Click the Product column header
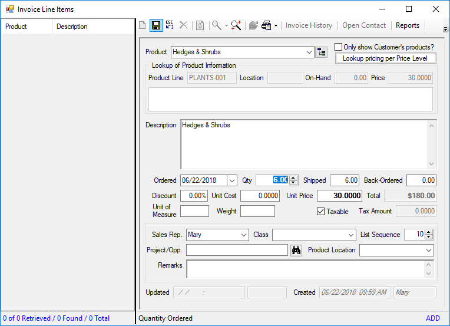This screenshot has width=450, height=326. click(x=27, y=27)
